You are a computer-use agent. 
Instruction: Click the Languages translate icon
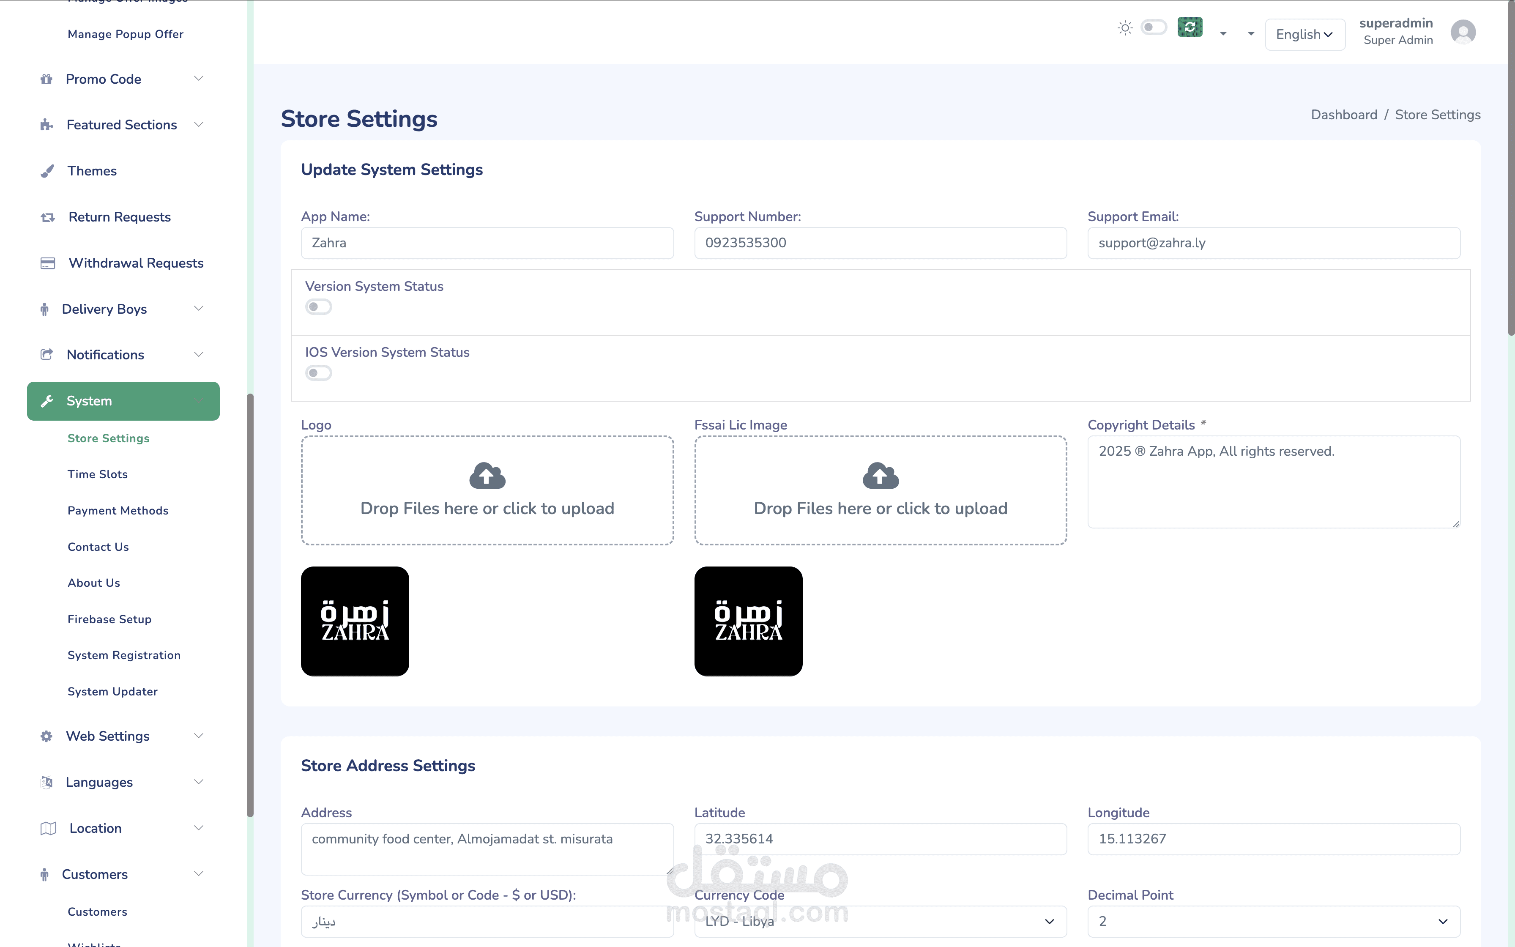coord(46,782)
